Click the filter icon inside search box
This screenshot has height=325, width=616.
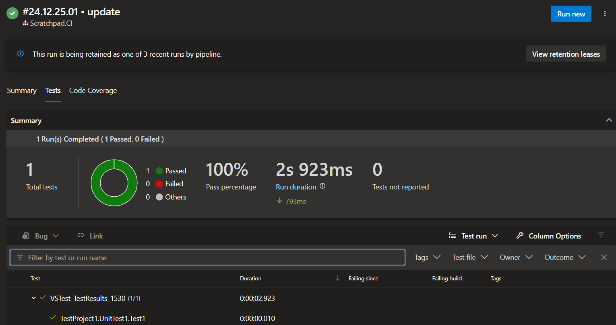[20, 257]
